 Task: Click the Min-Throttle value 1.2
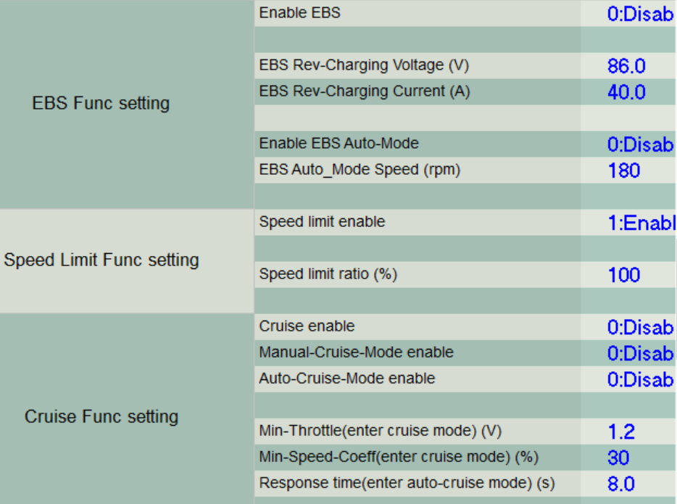[x=620, y=432]
